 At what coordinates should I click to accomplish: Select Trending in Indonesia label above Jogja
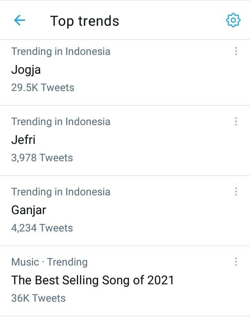pos(61,51)
